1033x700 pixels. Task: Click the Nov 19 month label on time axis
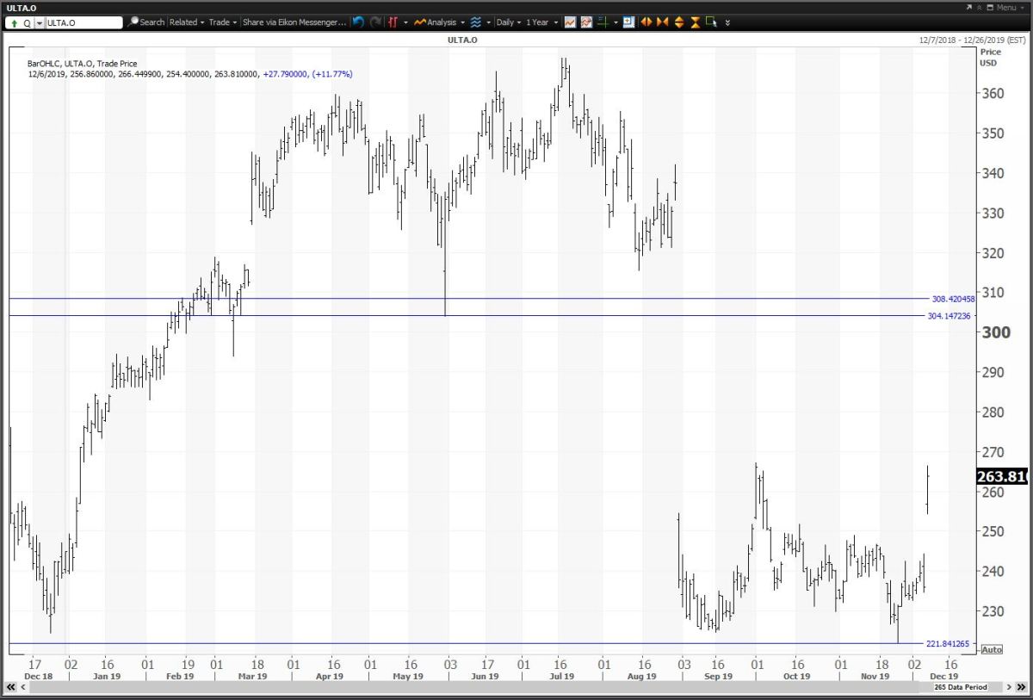click(x=875, y=676)
